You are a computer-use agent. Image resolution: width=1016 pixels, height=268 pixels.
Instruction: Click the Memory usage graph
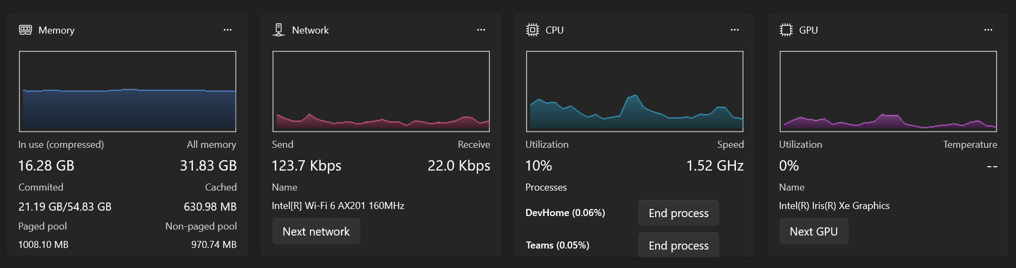(x=127, y=91)
